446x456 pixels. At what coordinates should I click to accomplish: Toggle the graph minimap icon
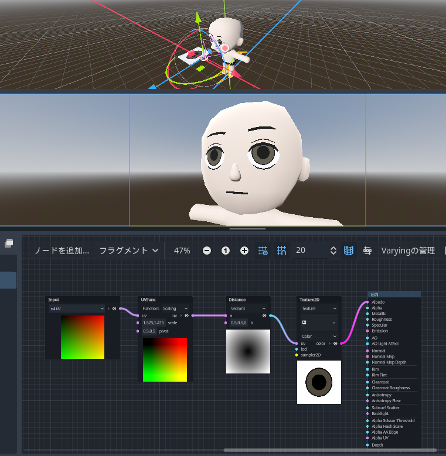coord(349,251)
